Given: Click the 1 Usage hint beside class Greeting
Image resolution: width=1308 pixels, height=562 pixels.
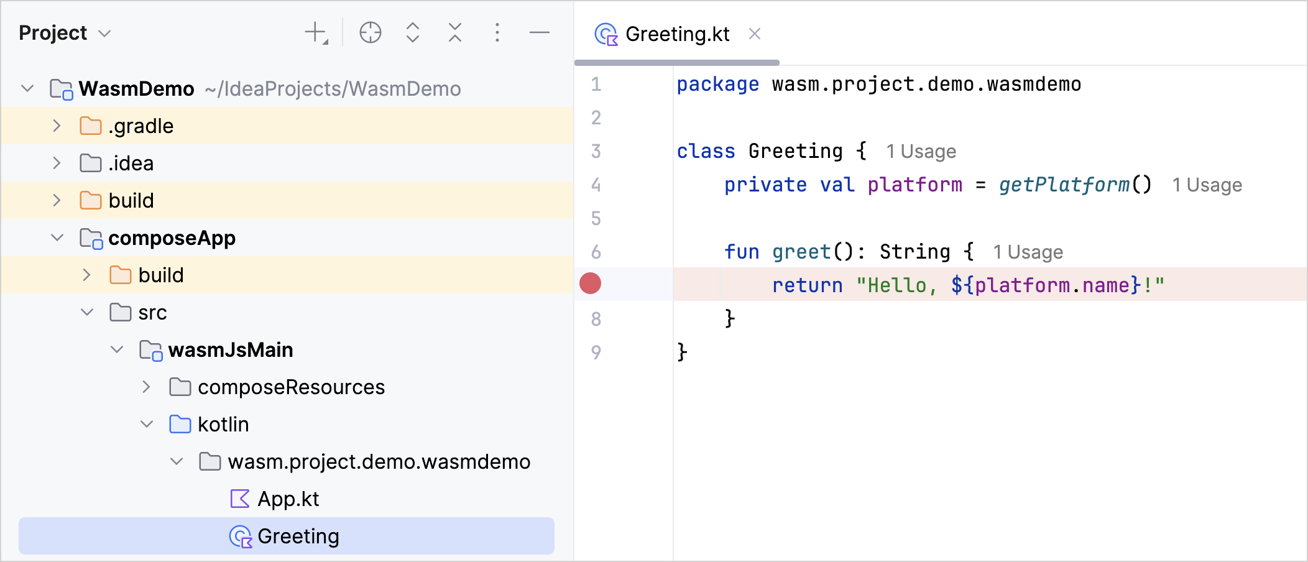Looking at the screenshot, I should tap(921, 152).
